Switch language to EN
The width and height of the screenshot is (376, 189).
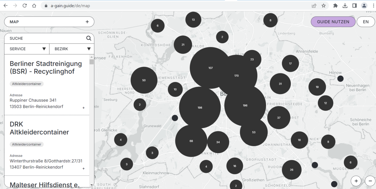click(366, 22)
